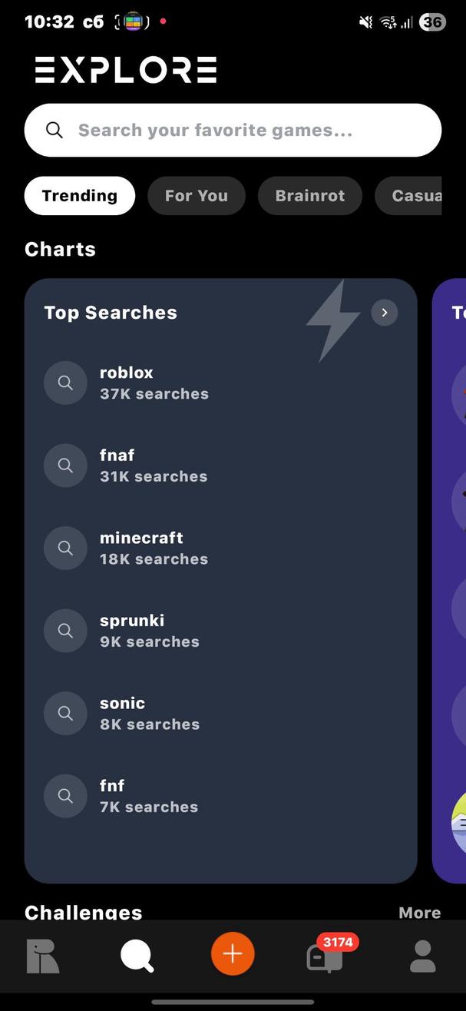Tap the search icon beside minecraft
The width and height of the screenshot is (466, 1011).
tap(65, 548)
